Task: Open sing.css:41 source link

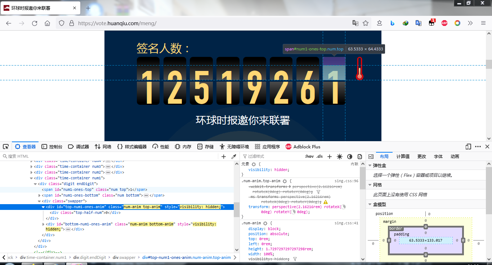Action: (346, 223)
